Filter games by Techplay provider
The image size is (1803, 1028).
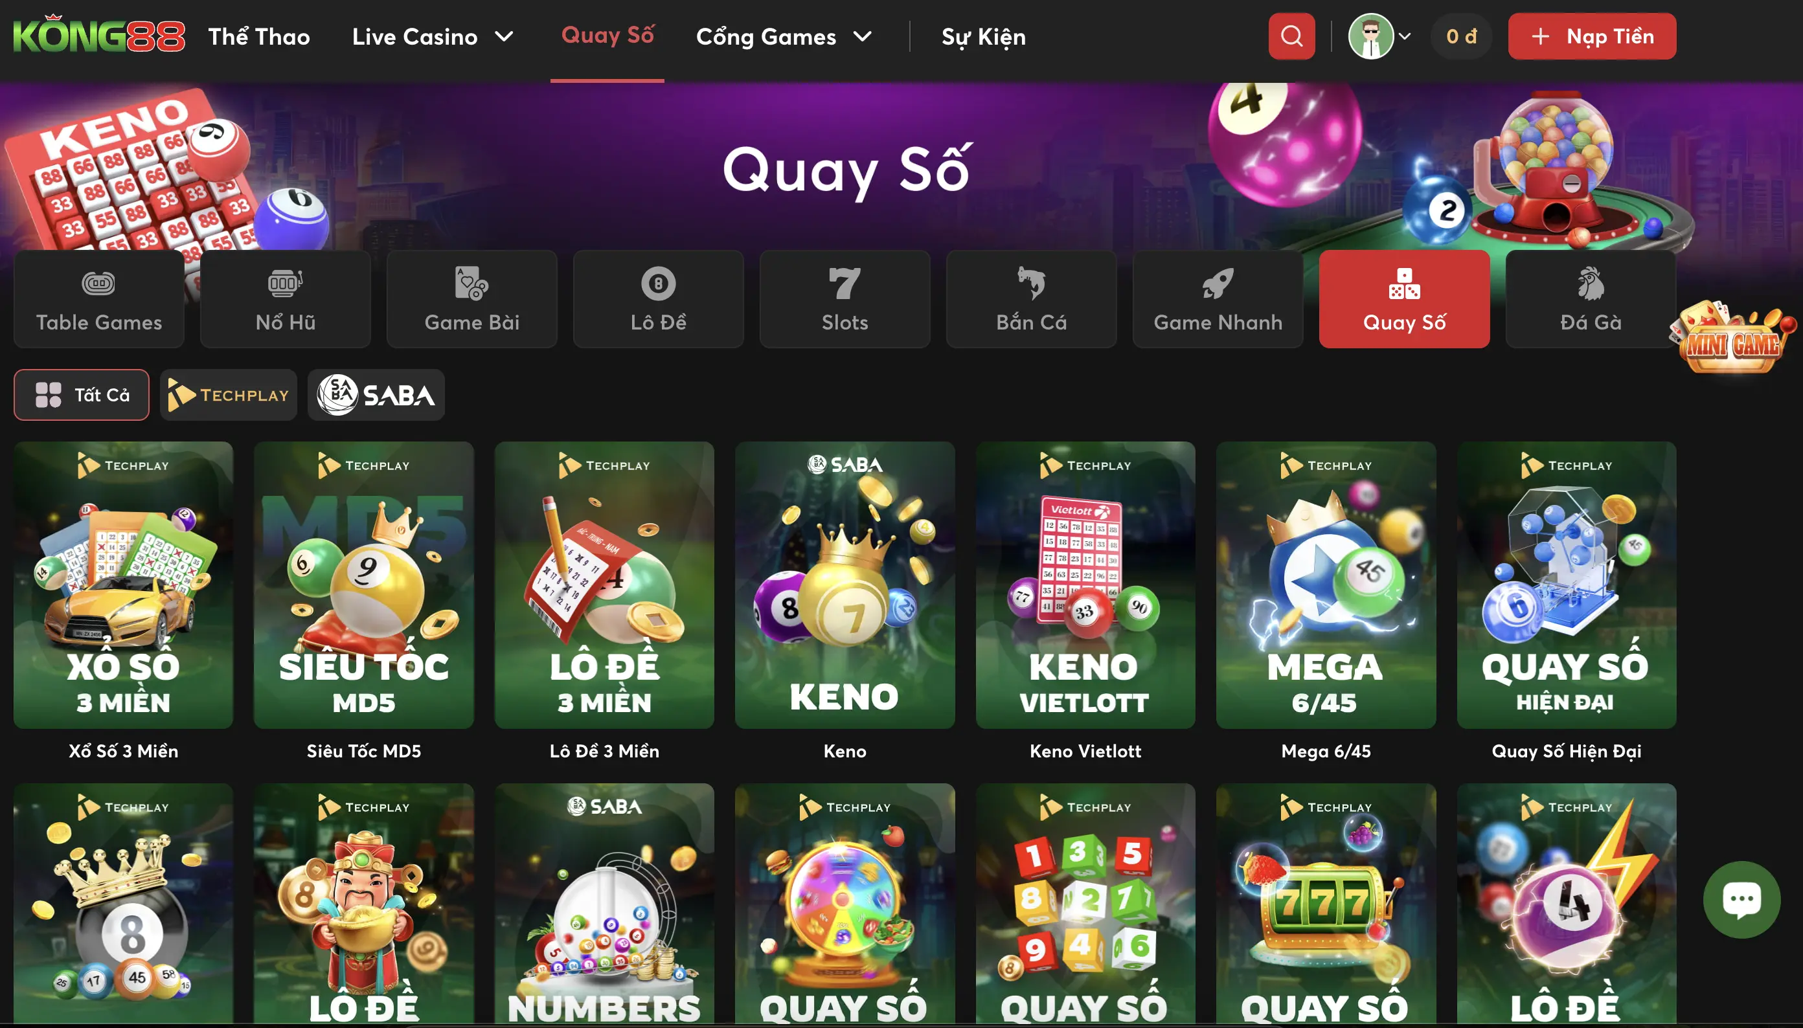pos(228,395)
